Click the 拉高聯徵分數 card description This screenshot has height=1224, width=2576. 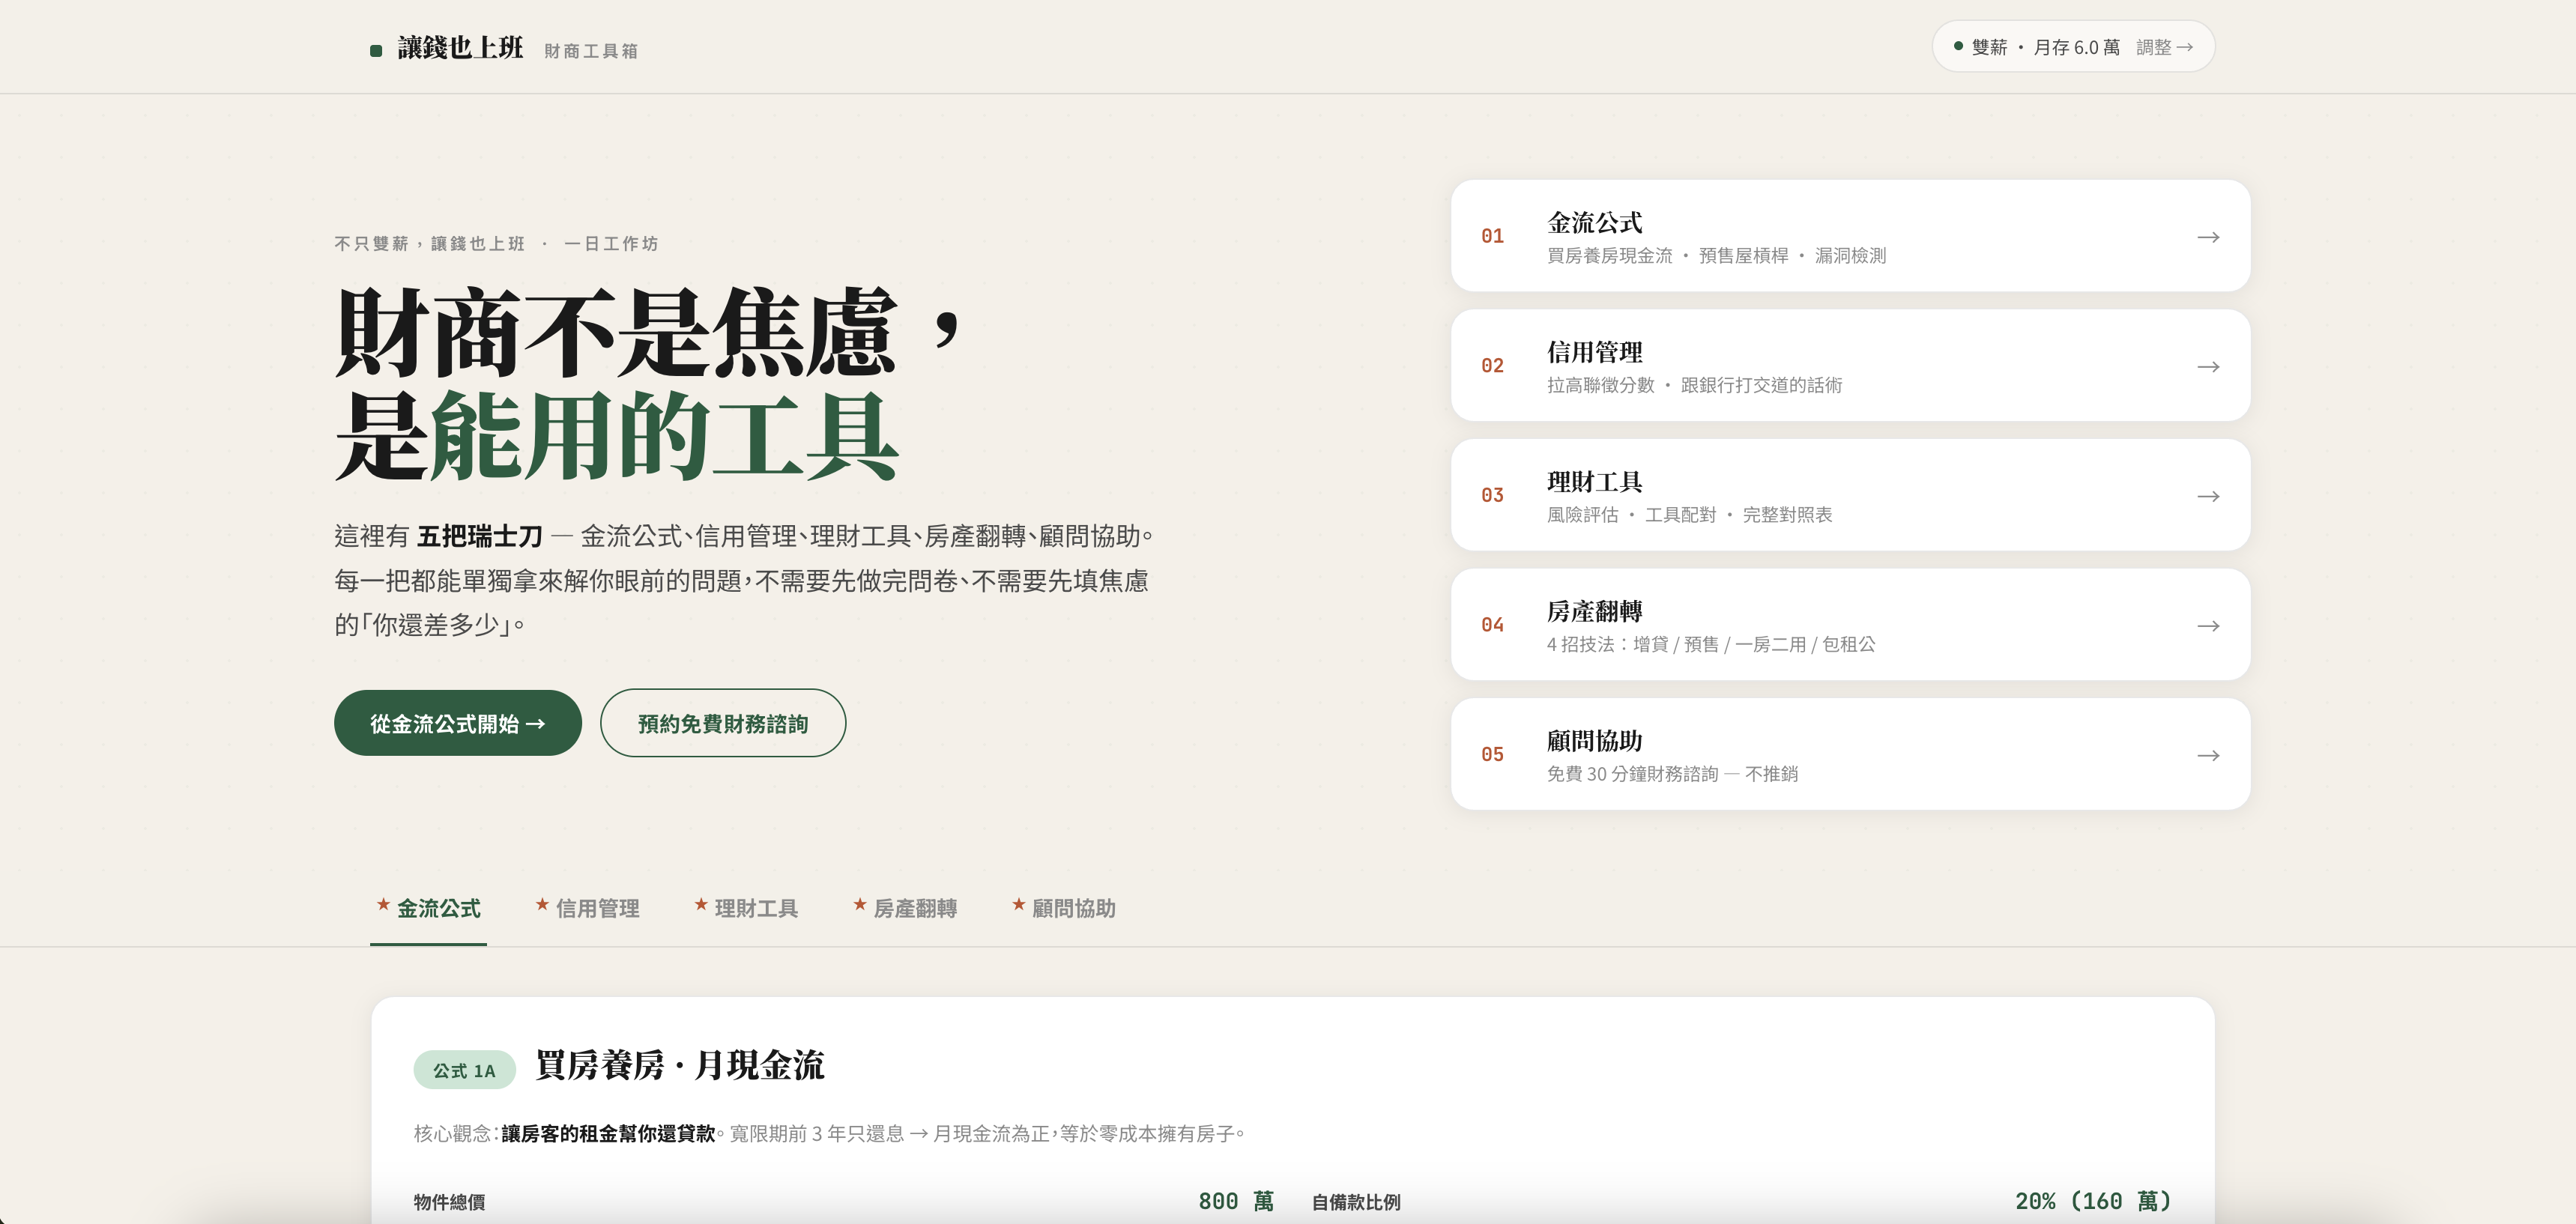pyautogui.click(x=1695, y=386)
